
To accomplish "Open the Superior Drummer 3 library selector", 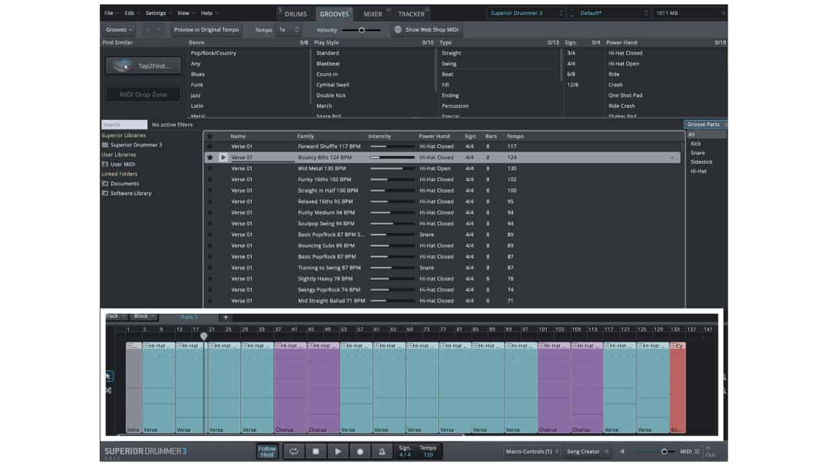I will tap(526, 13).
